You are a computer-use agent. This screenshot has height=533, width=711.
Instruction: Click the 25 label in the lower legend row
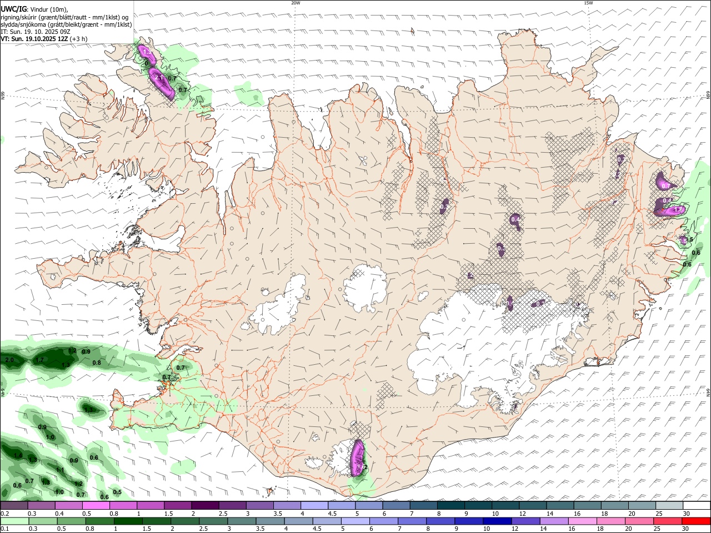[x=657, y=529]
